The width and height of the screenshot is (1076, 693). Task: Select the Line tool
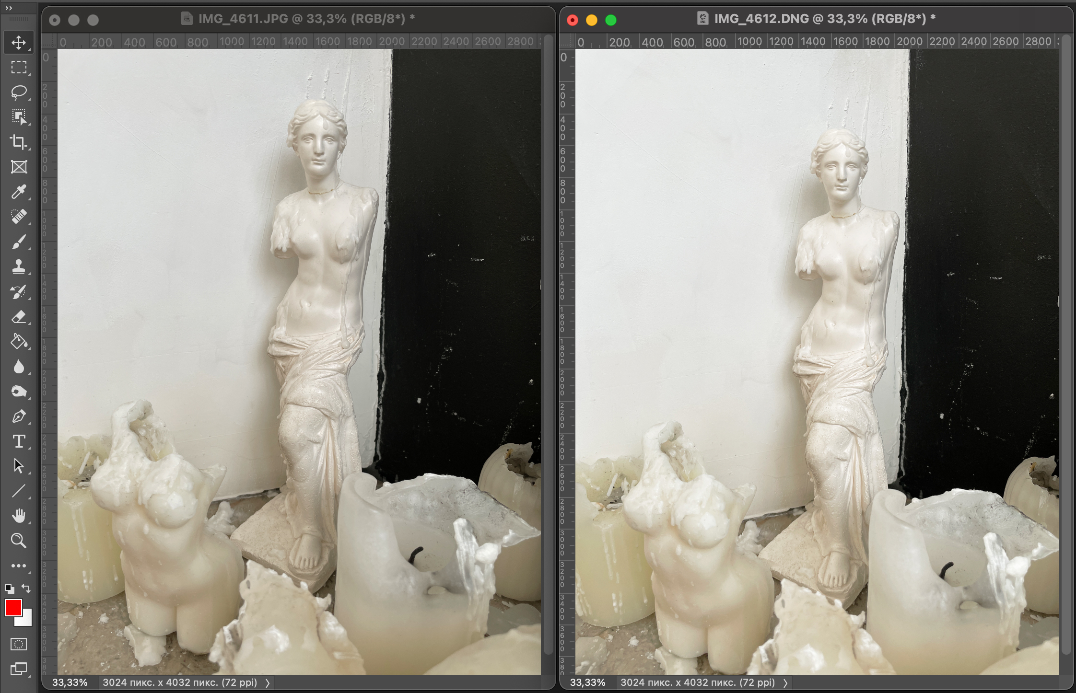pyautogui.click(x=19, y=491)
